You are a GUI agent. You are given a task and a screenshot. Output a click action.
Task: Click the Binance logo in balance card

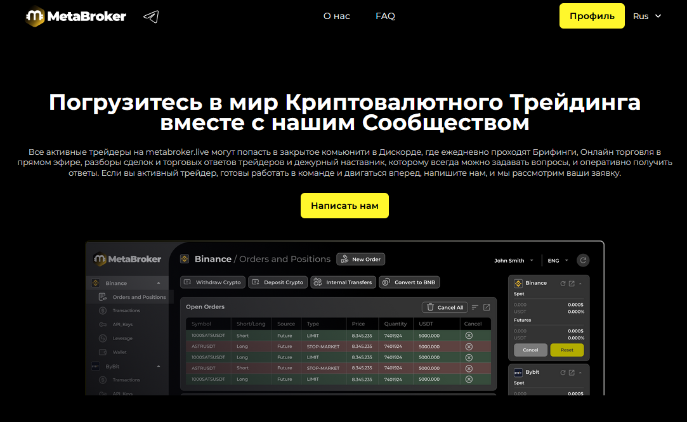(x=518, y=284)
